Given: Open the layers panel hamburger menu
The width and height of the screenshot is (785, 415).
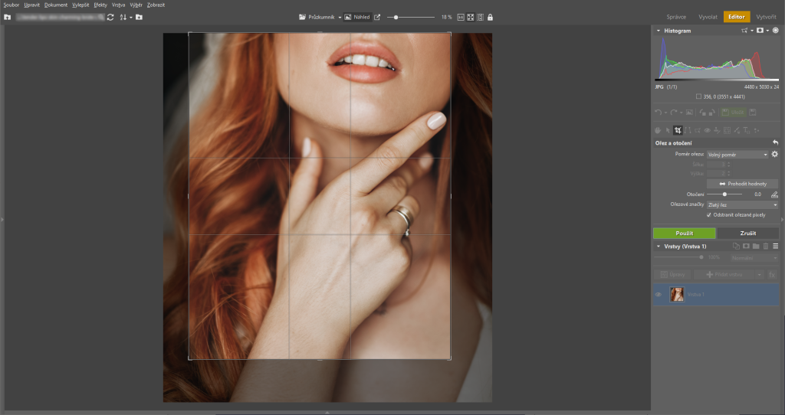Looking at the screenshot, I should click(x=776, y=246).
